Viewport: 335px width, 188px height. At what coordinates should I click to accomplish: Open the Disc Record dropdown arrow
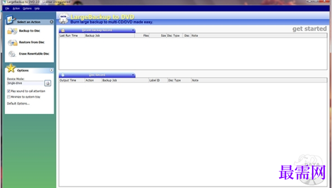pos(133,75)
